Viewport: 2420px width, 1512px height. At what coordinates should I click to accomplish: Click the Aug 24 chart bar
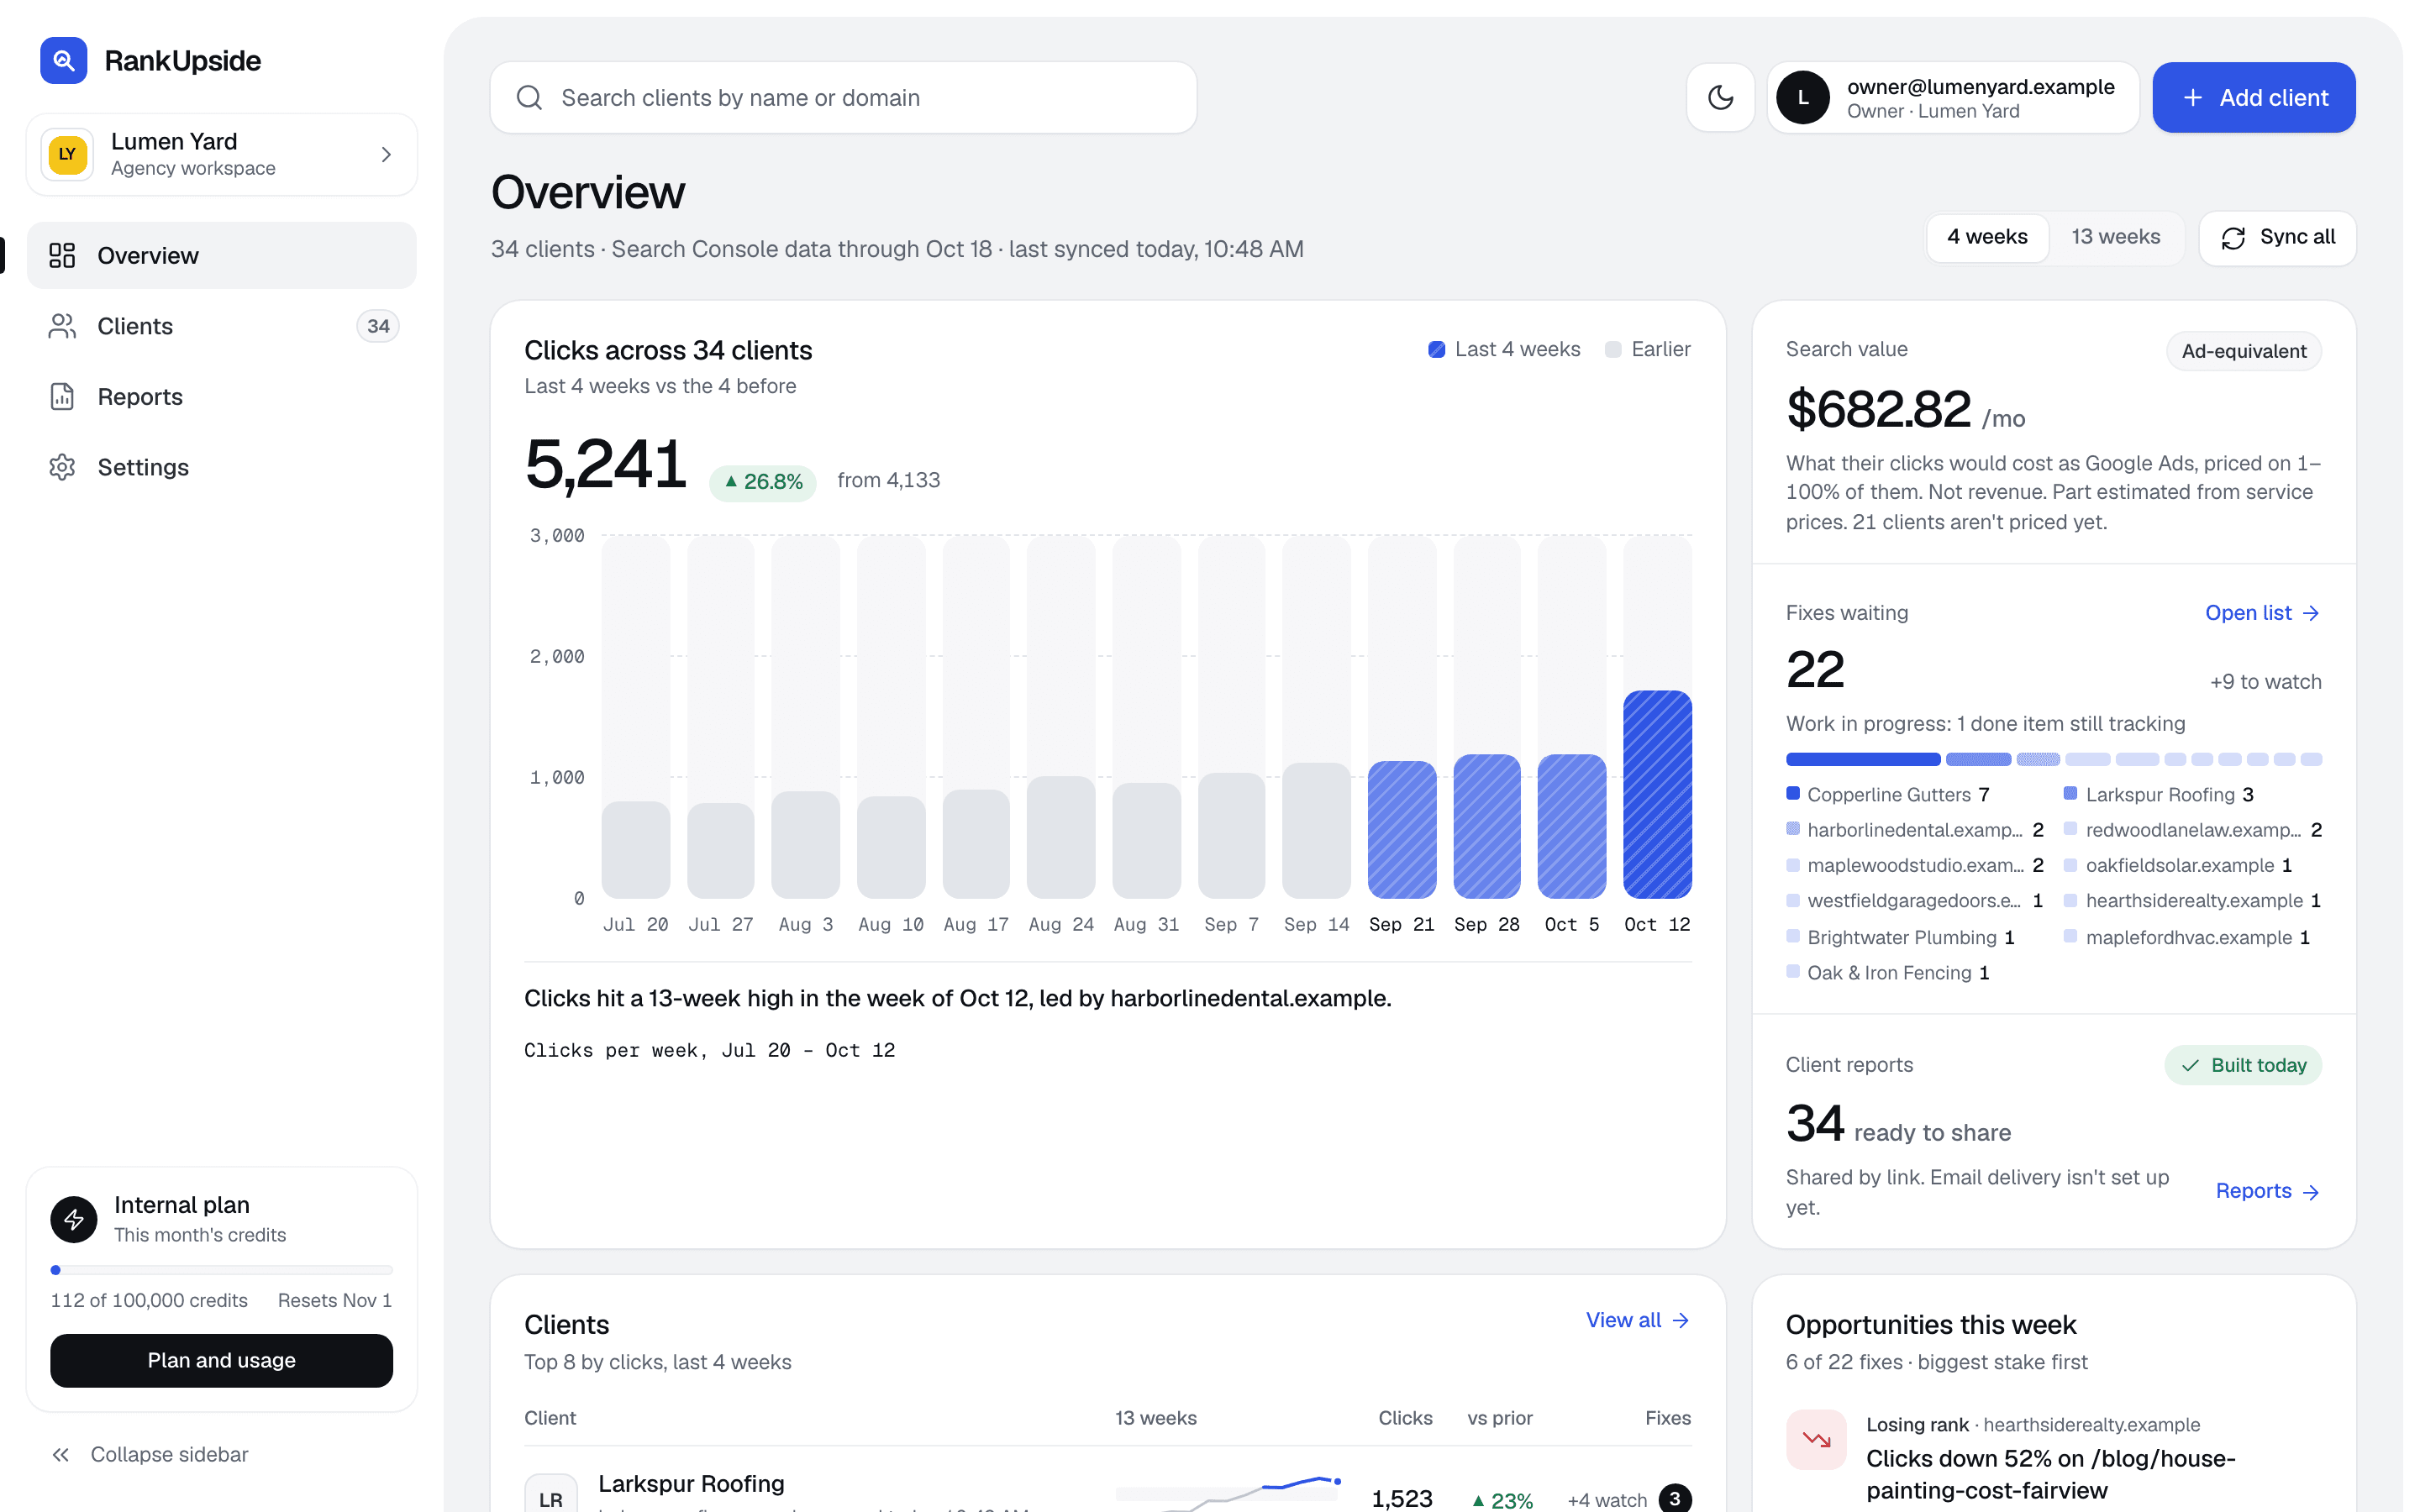pyautogui.click(x=1061, y=837)
